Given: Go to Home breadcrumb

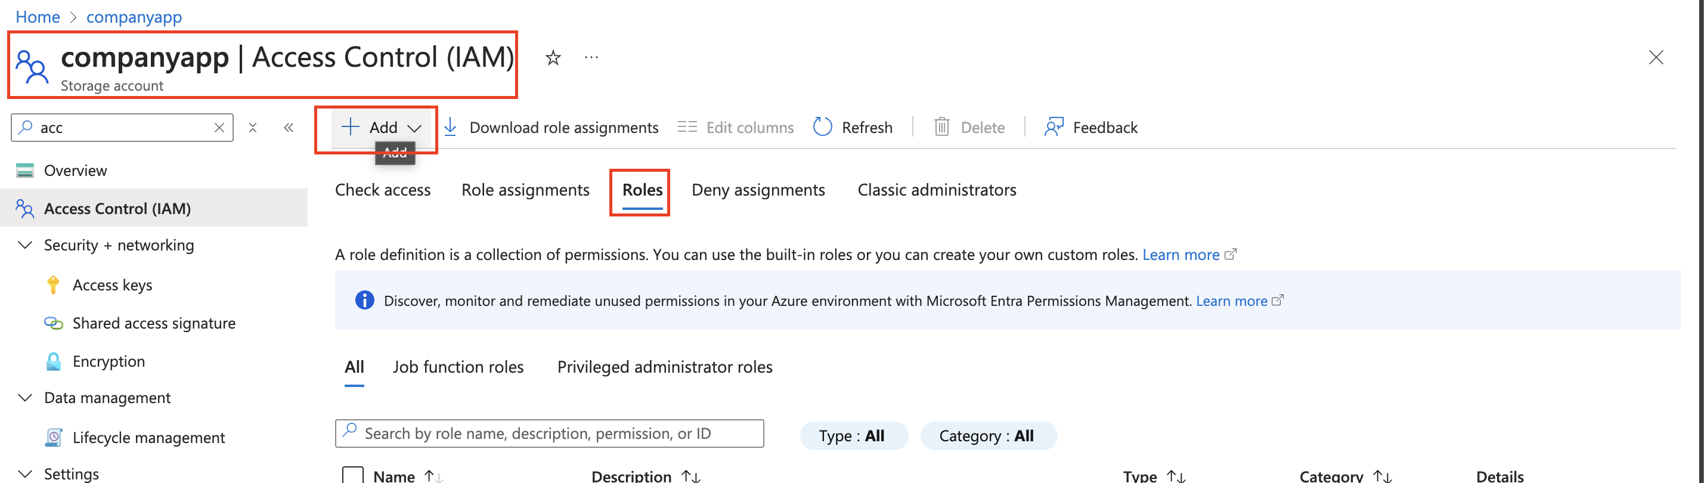Looking at the screenshot, I should coord(38,17).
